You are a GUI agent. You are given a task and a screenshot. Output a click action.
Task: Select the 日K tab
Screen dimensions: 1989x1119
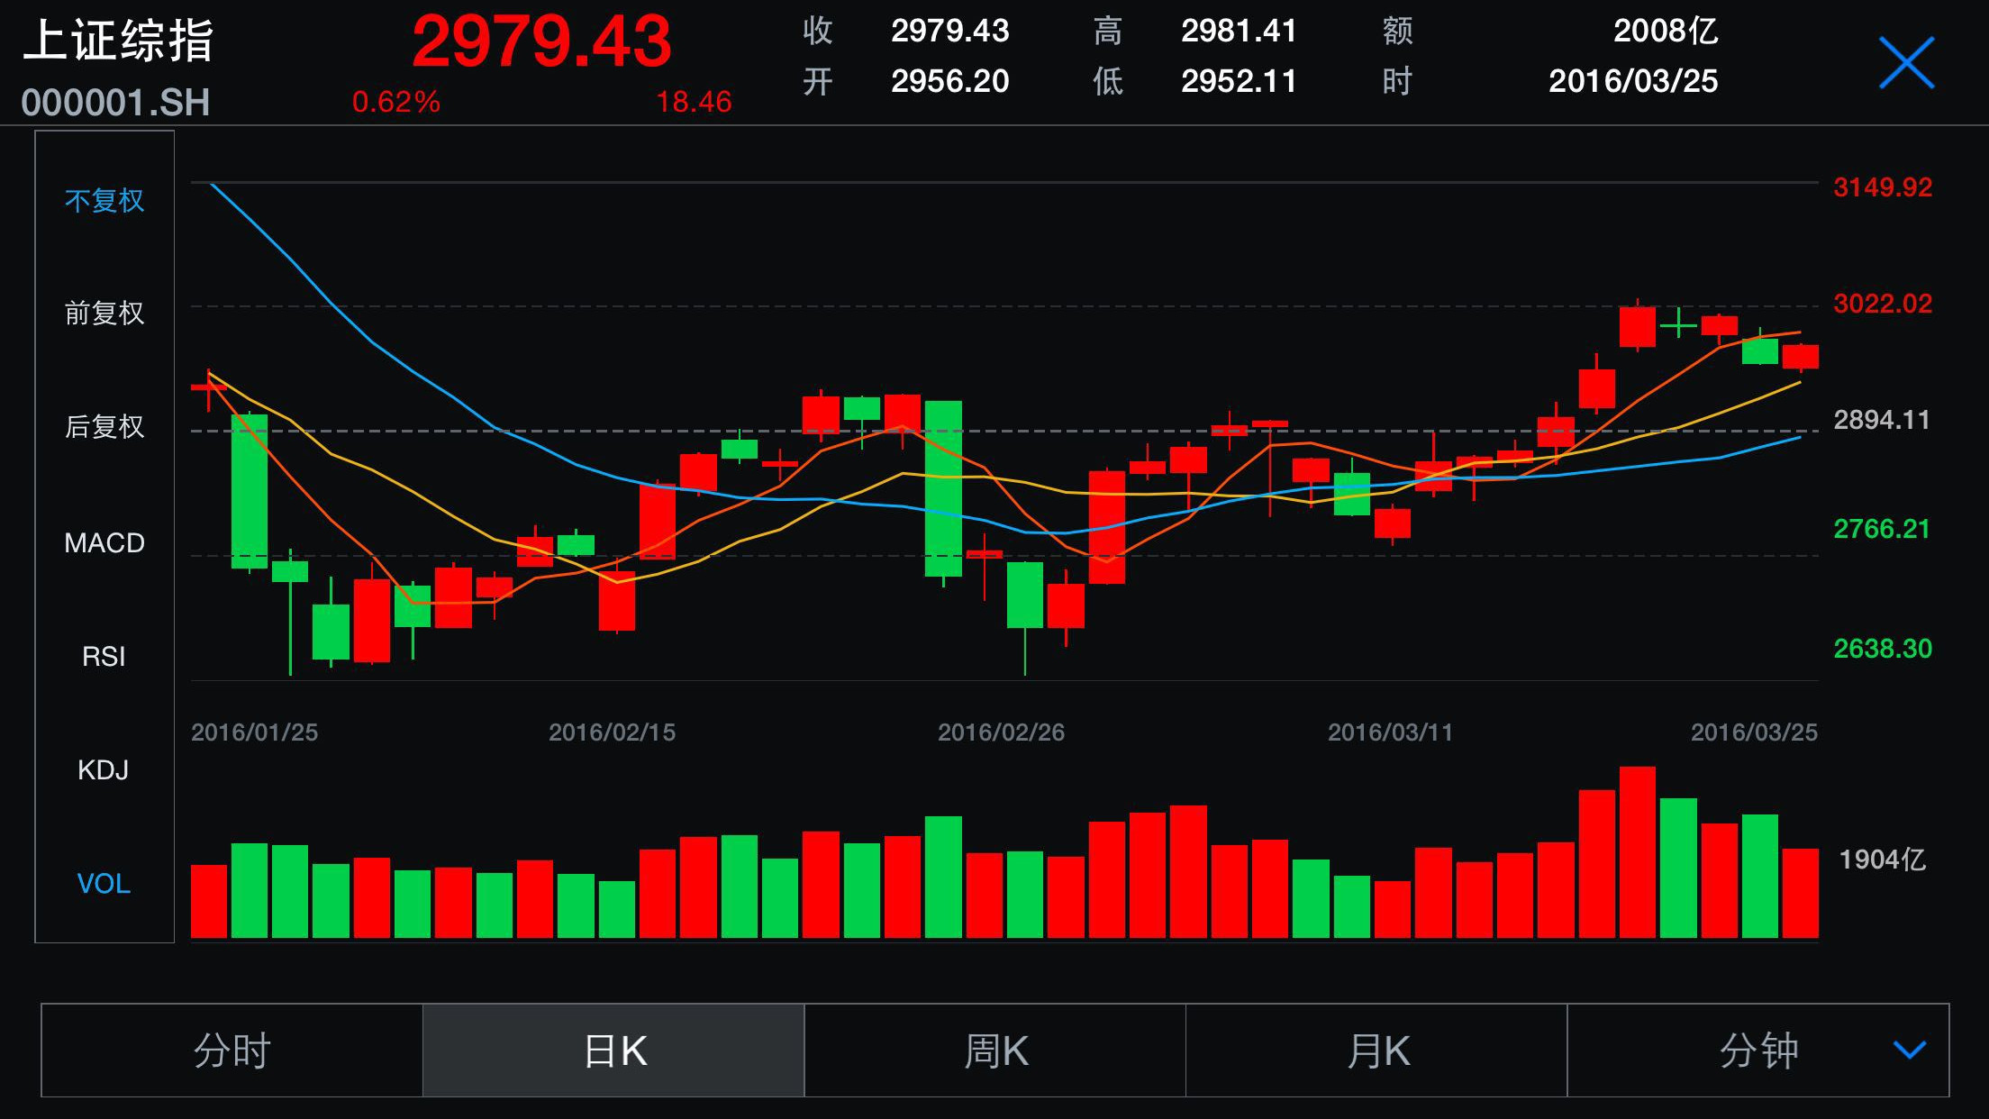pos(614,1051)
